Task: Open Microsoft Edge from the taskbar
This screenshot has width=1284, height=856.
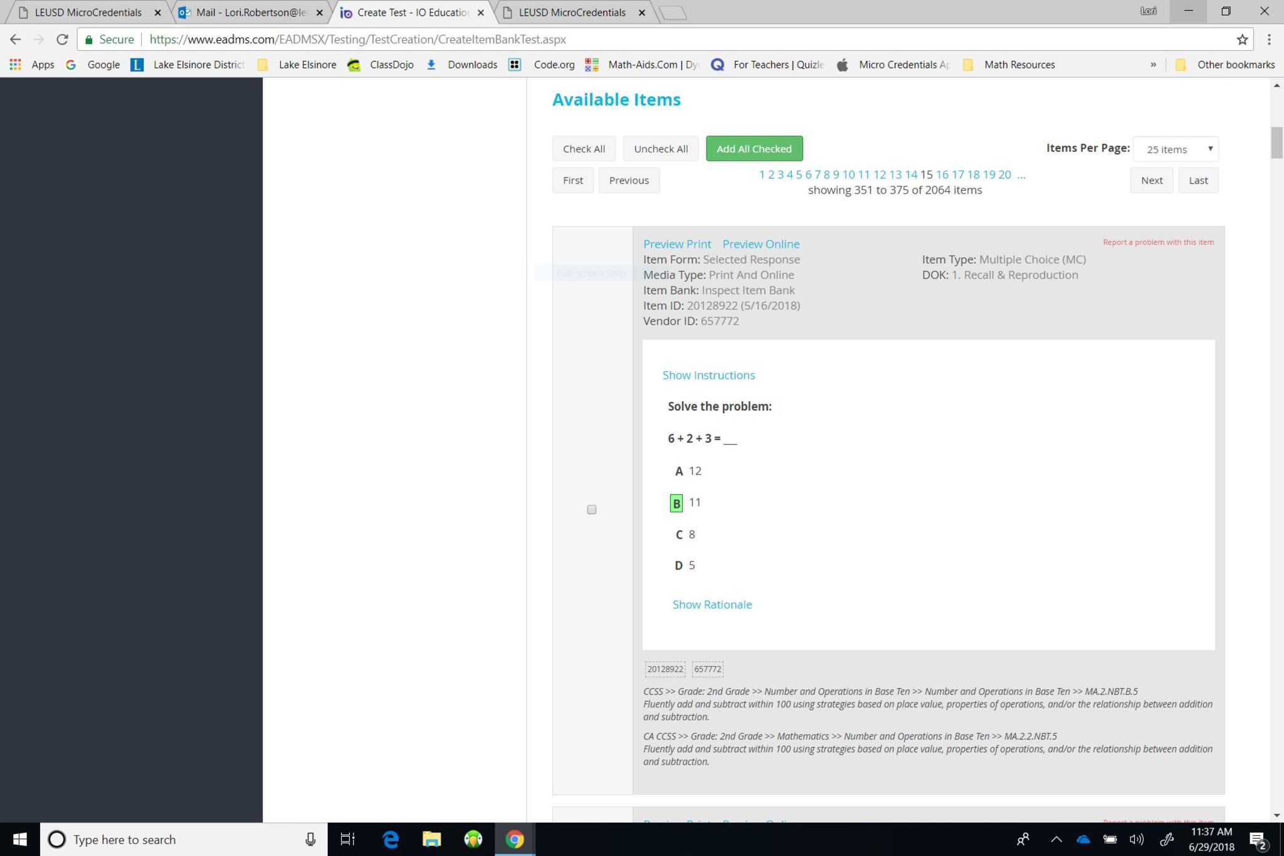Action: [390, 839]
